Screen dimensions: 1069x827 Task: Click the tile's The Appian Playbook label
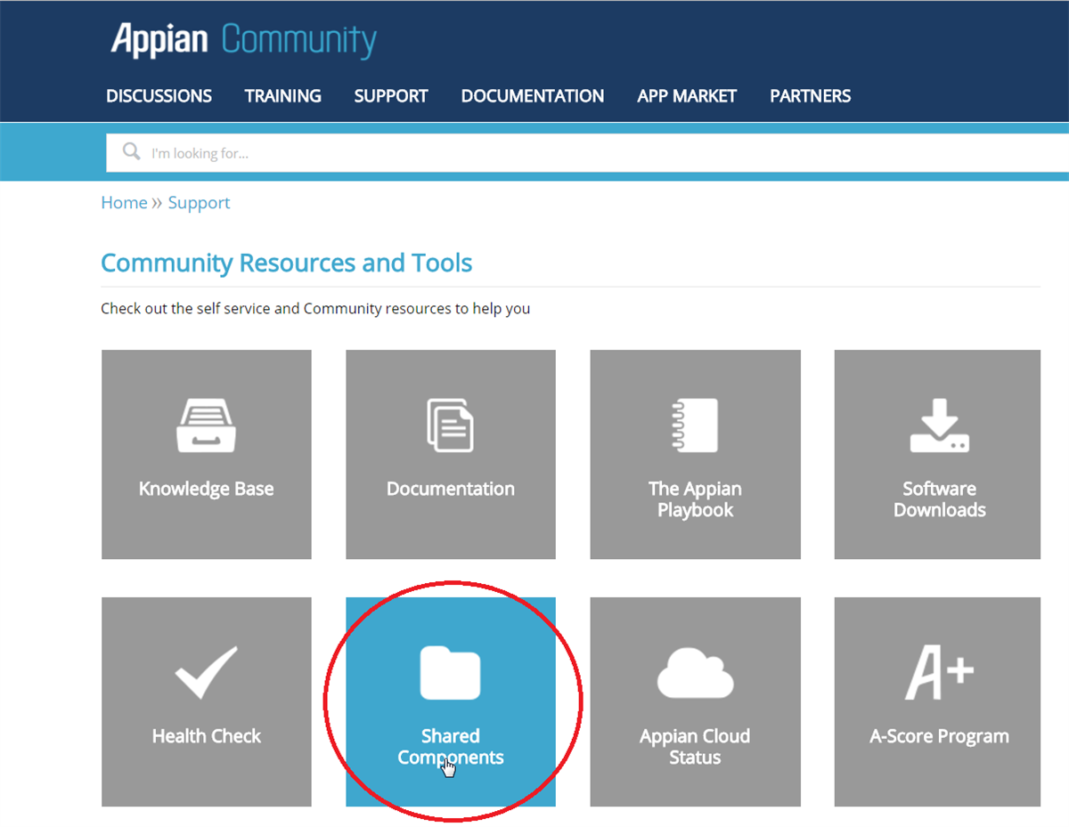pos(695,499)
